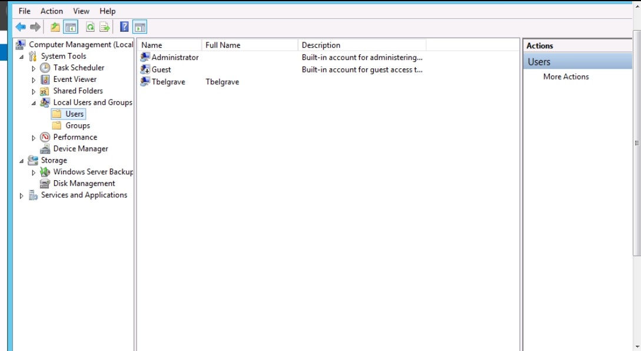Screen dimensions: 641x351
Task: Click the Back arrow in toolbar
Action: pyautogui.click(x=21, y=27)
